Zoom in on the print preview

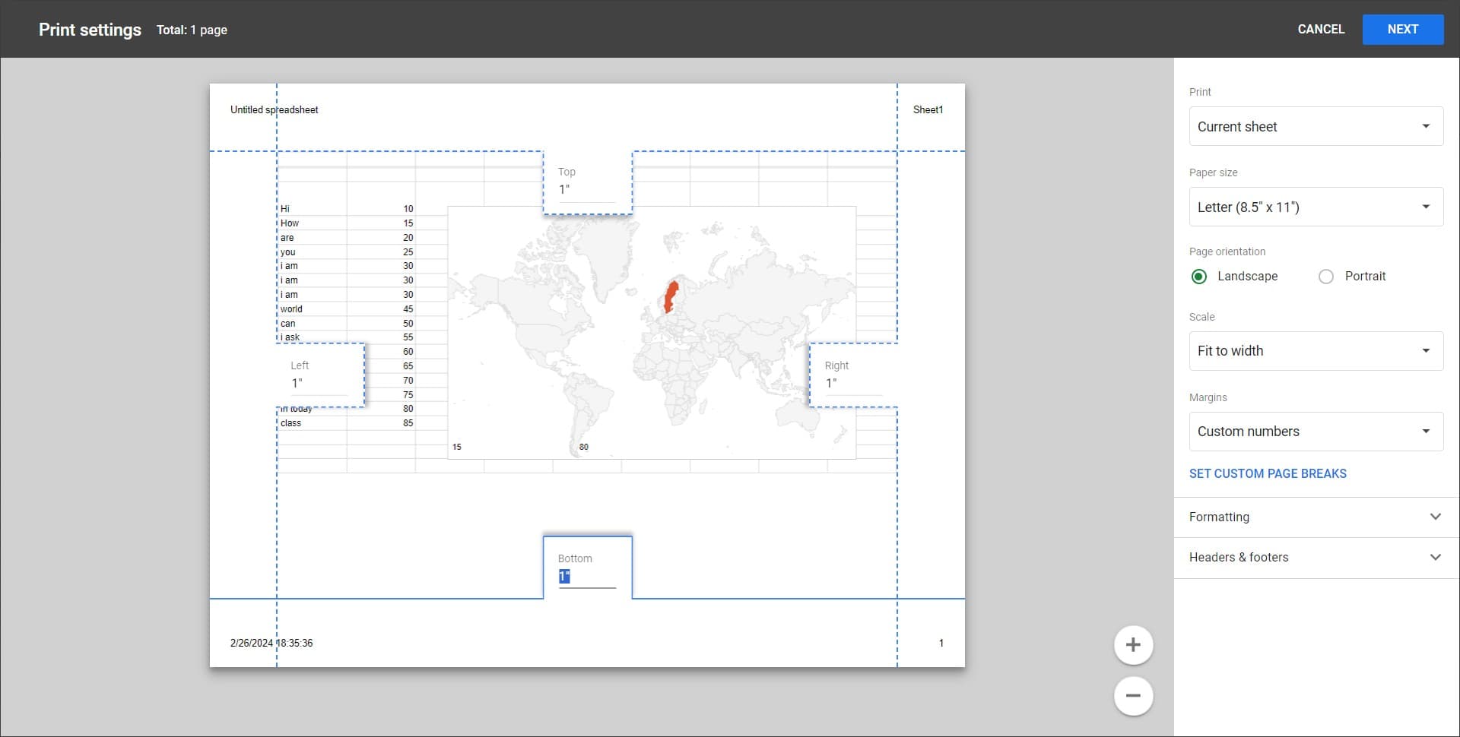pos(1132,644)
